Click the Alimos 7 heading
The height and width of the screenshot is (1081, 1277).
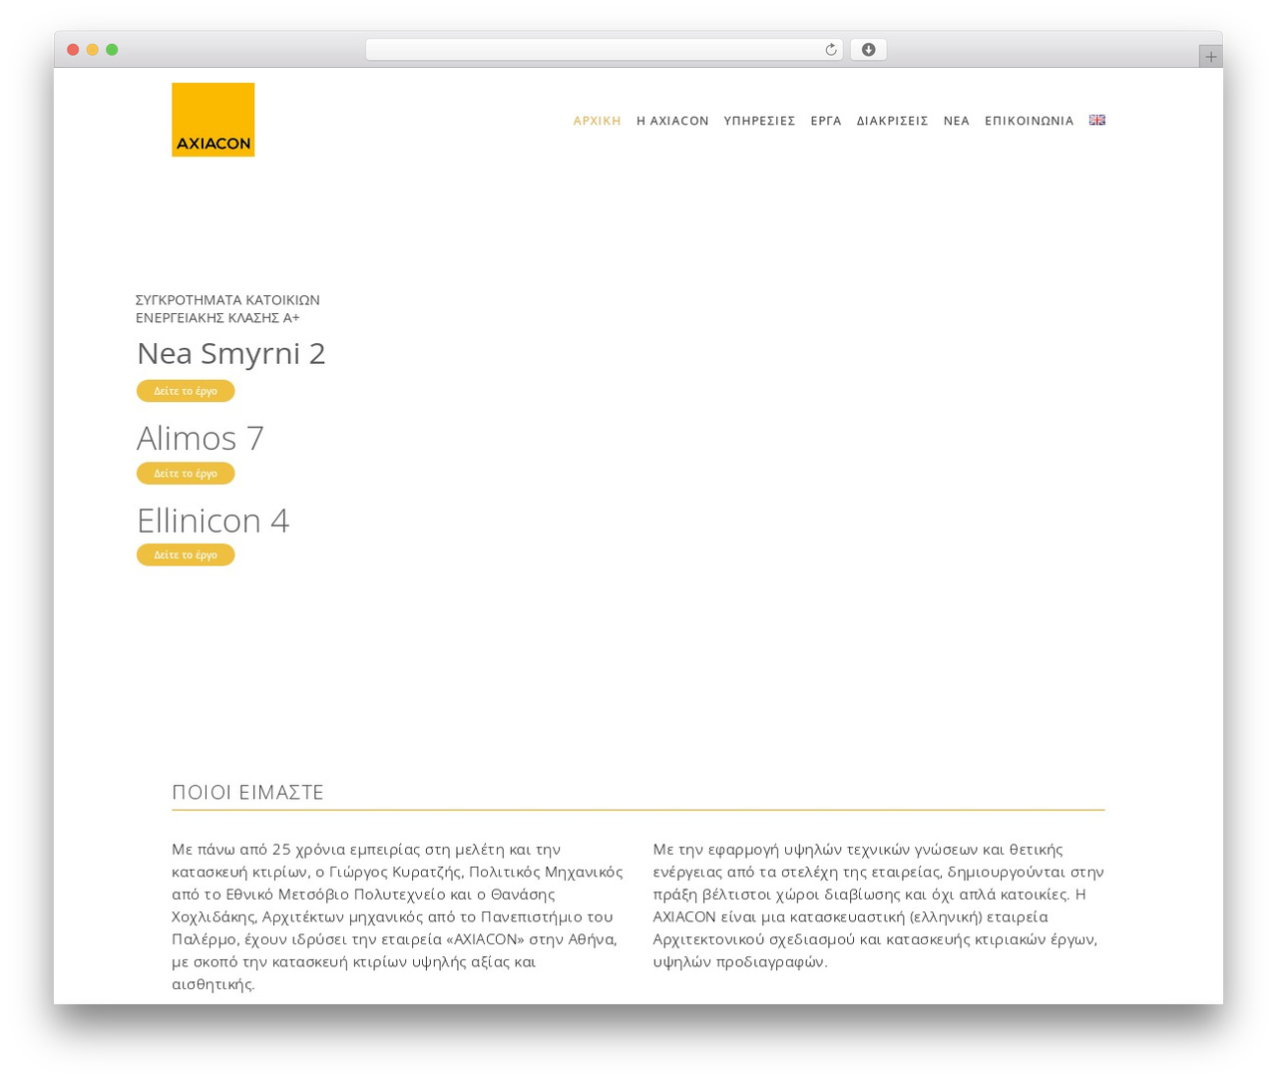[x=200, y=438]
